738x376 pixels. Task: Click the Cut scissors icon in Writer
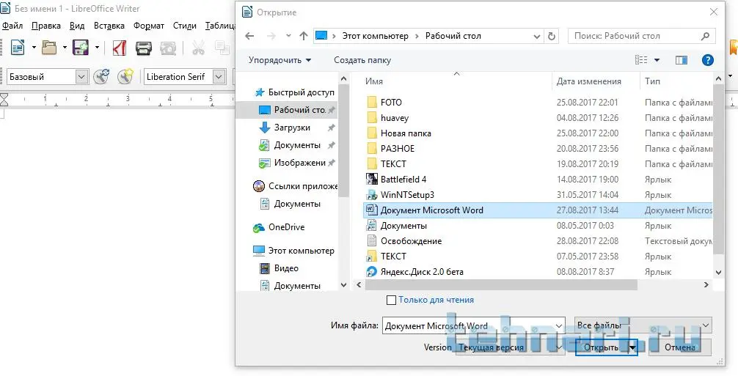pyautogui.click(x=199, y=48)
